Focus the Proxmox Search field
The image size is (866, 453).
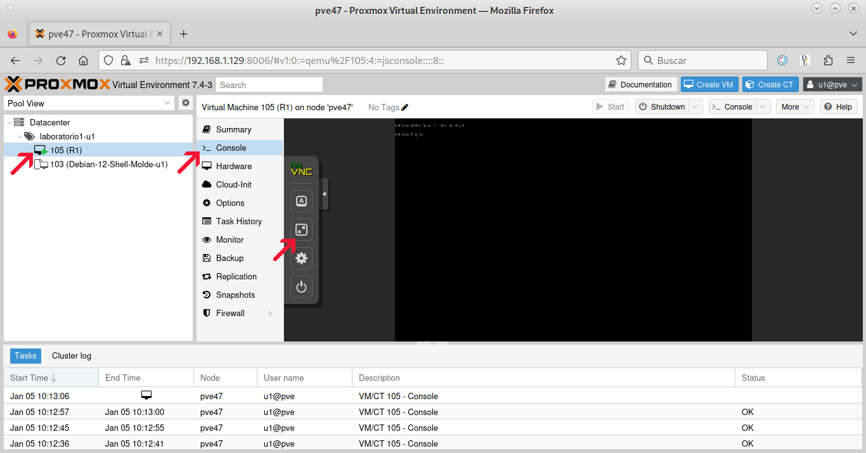click(x=269, y=85)
